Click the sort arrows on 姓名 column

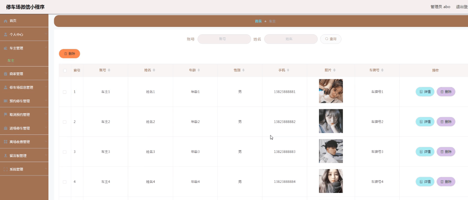point(154,70)
